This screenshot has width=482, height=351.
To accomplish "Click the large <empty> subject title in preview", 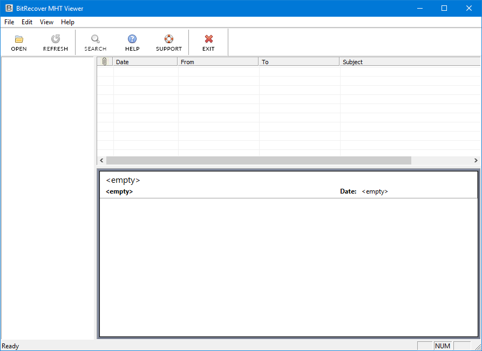I will (123, 180).
